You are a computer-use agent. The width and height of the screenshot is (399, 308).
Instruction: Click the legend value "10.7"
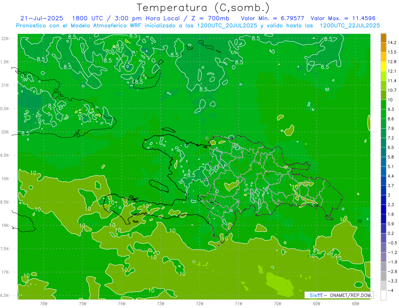(x=392, y=90)
